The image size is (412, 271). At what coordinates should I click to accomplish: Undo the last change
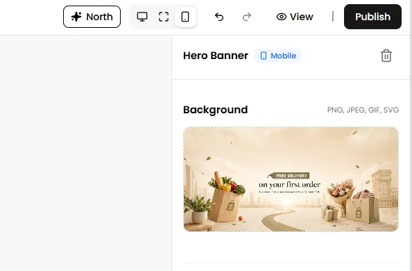pyautogui.click(x=219, y=17)
